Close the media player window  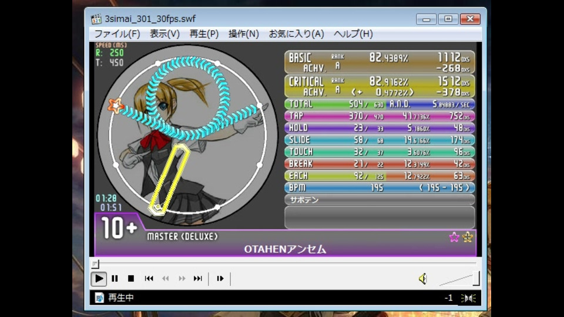point(470,19)
